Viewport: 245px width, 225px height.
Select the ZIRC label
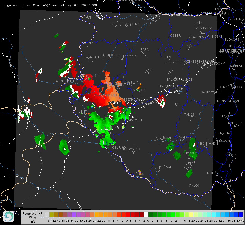click(169, 57)
